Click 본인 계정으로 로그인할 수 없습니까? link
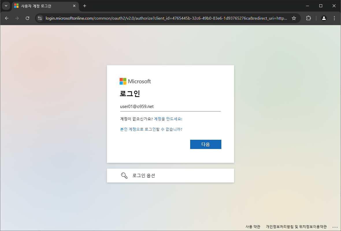Image resolution: width=341 pixels, height=231 pixels. click(151, 129)
